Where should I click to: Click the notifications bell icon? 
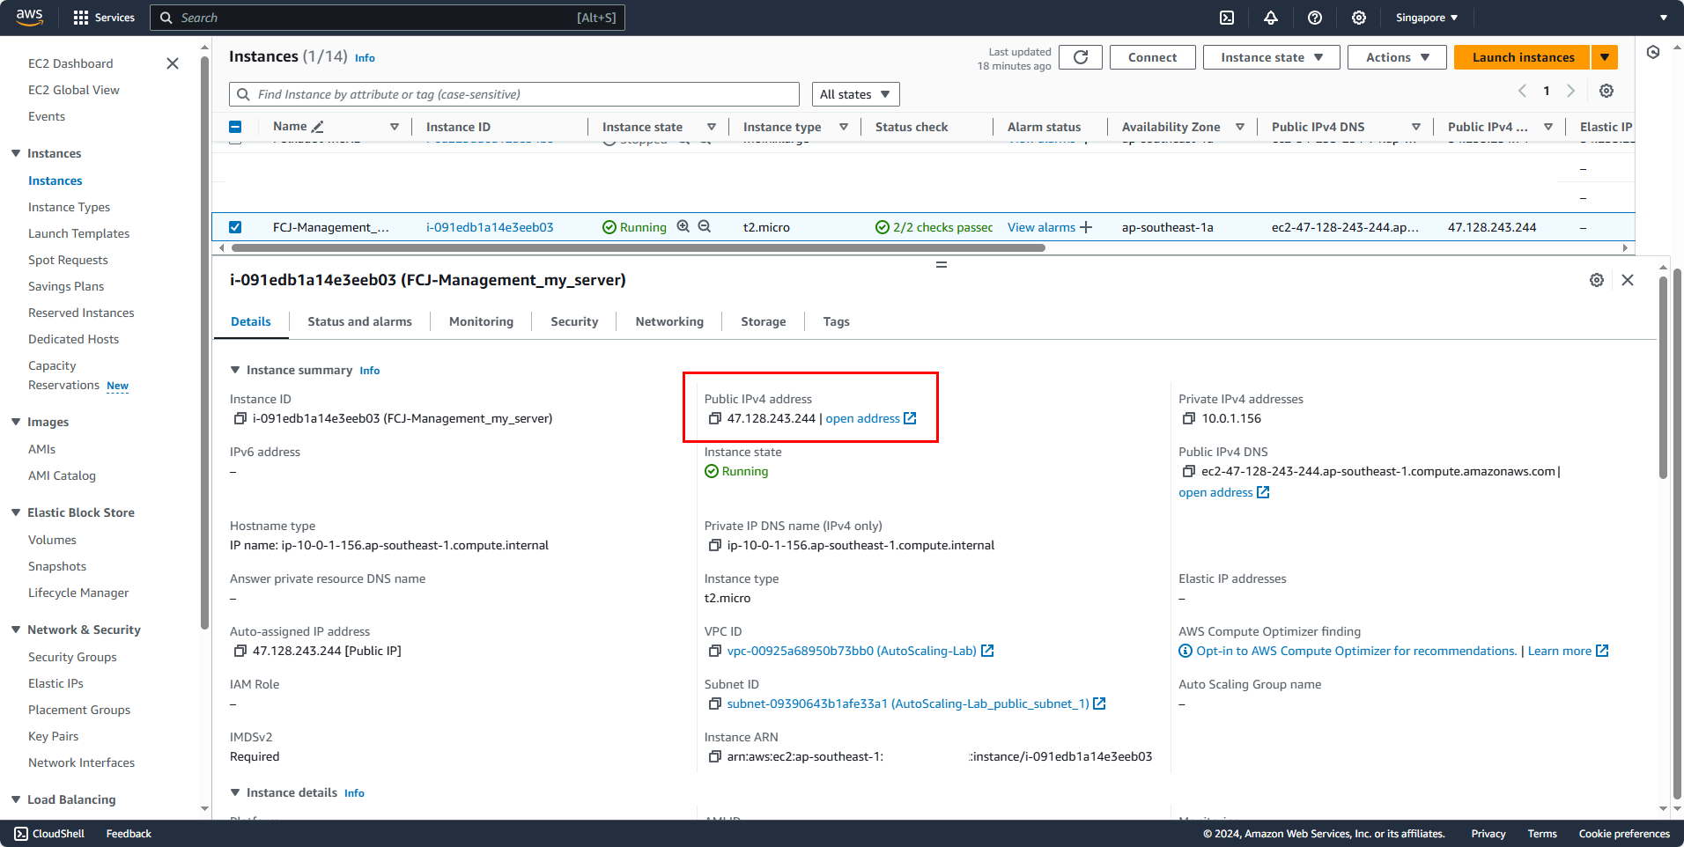[1271, 18]
